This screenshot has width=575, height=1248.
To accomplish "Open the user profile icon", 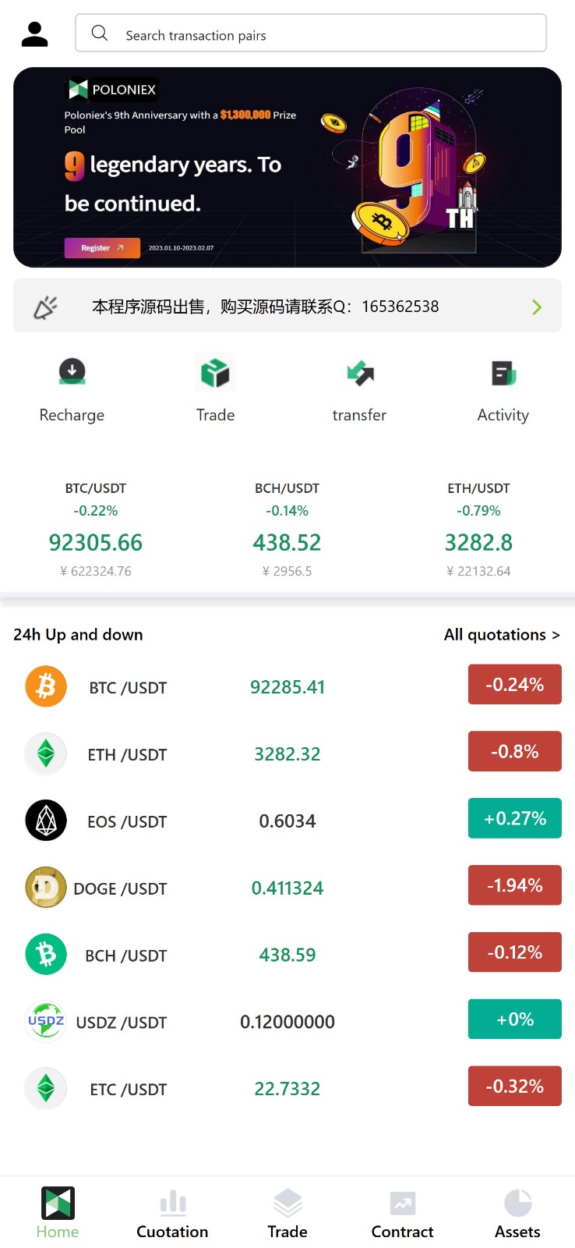I will pos(34,34).
